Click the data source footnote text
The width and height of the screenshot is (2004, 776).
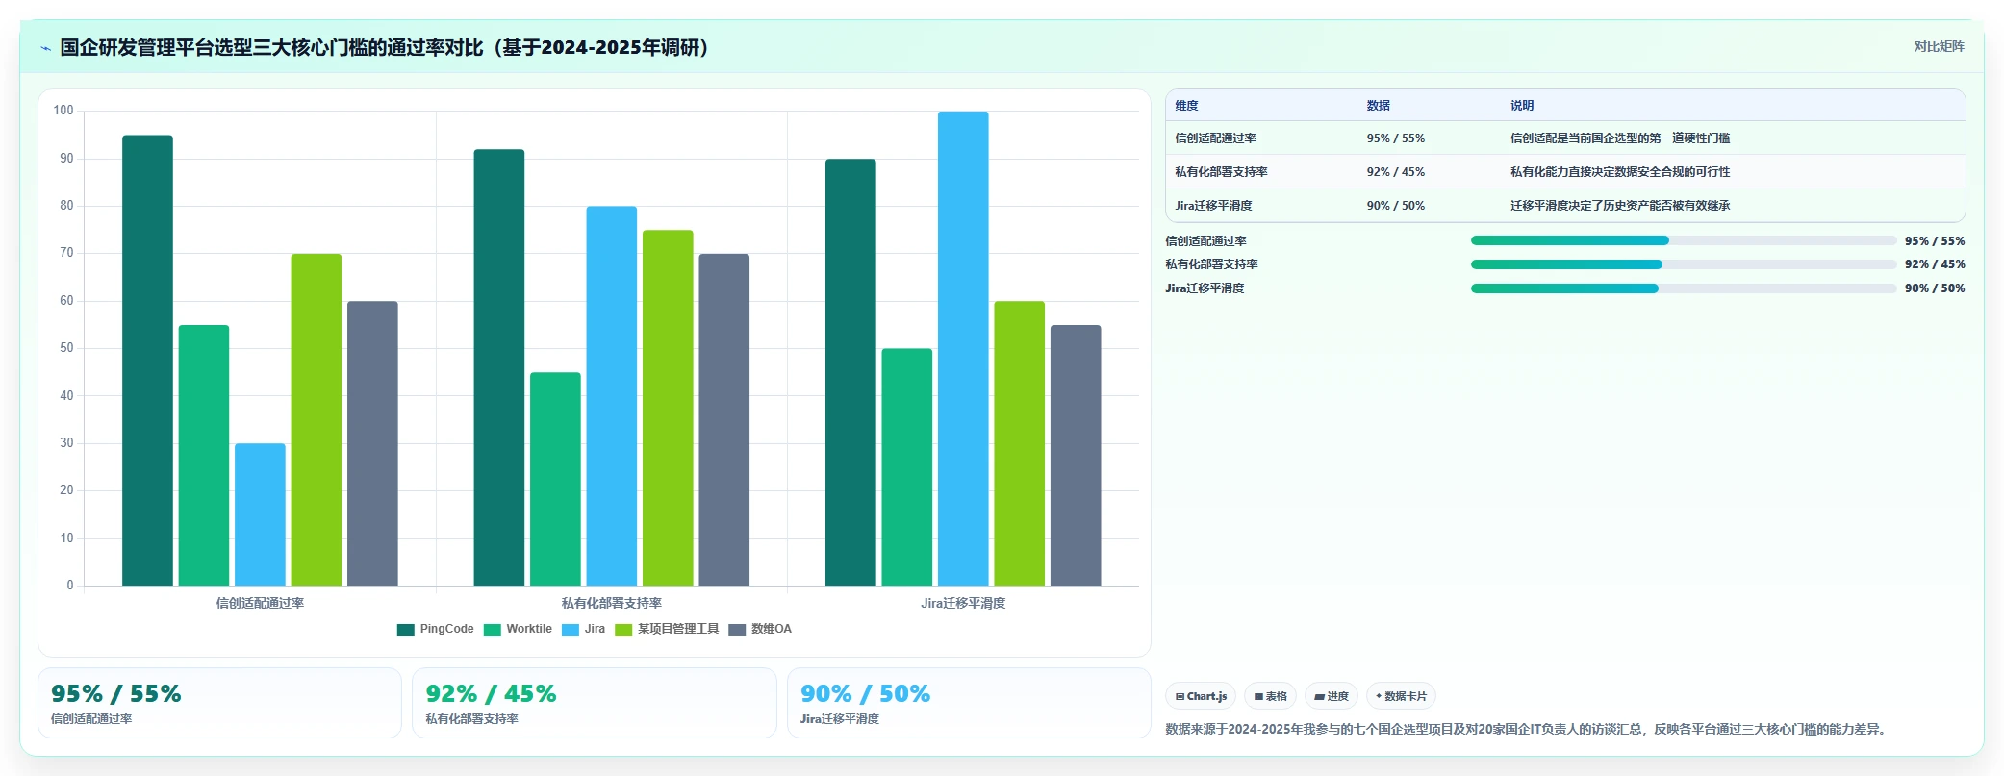click(1527, 730)
